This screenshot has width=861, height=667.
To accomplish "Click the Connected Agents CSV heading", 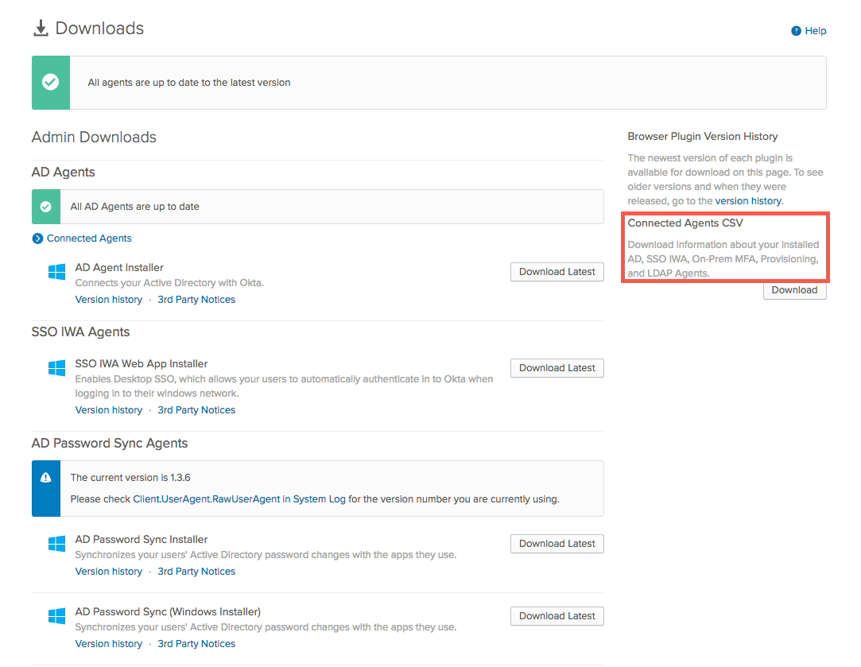I will [x=685, y=223].
